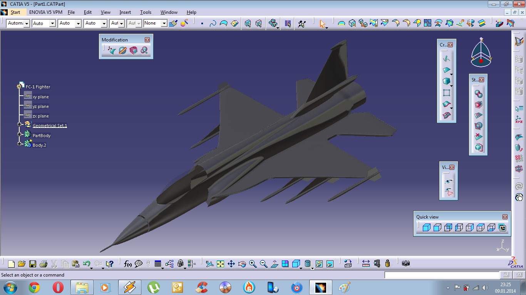The height and width of the screenshot is (295, 526).
Task: Click the XYZ axis system icon
Action: pos(519,119)
